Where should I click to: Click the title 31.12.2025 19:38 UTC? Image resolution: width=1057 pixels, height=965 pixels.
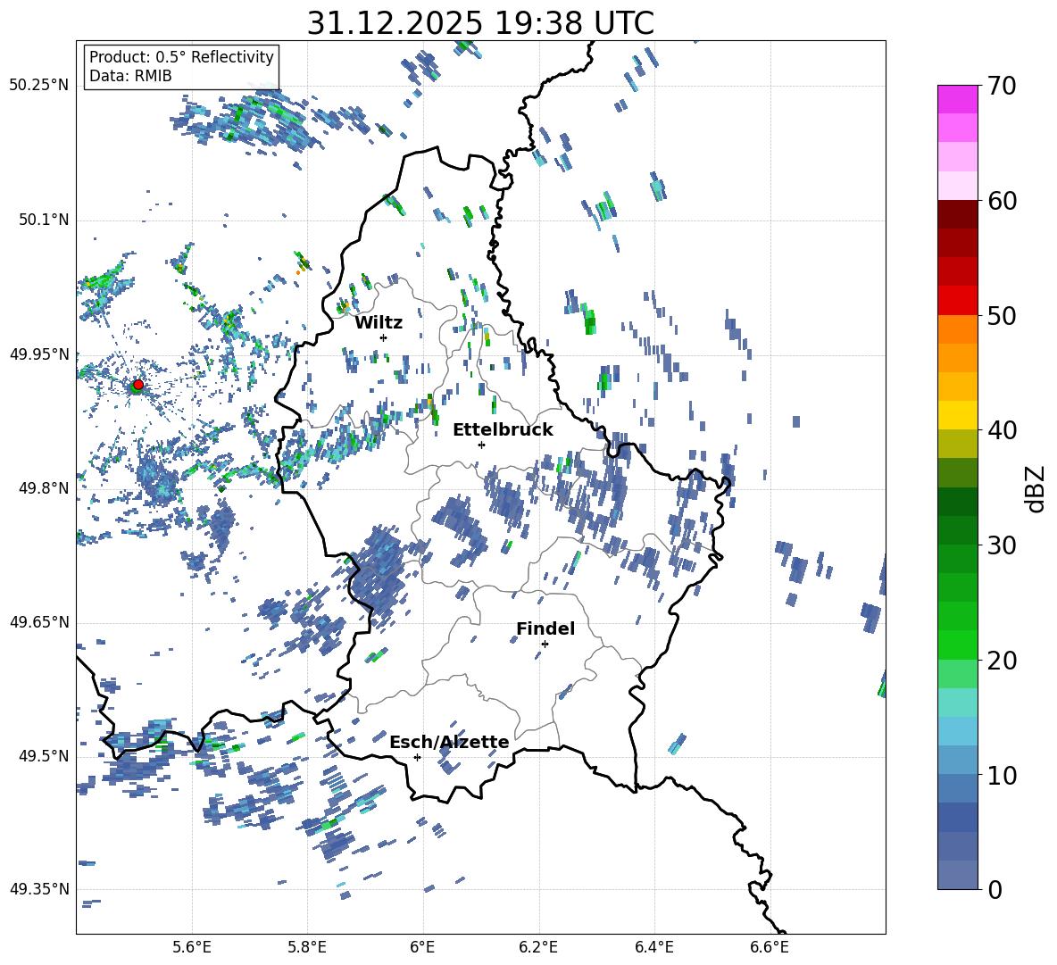480,23
